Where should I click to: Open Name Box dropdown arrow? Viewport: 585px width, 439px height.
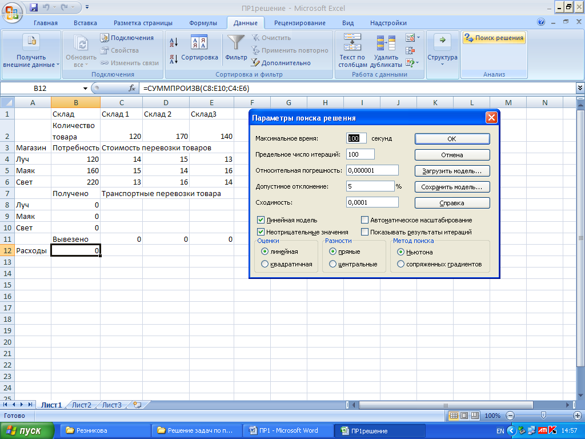point(85,89)
